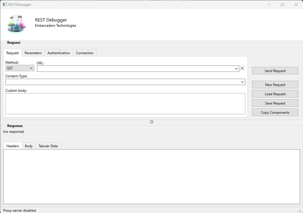Click the Send Request button
This screenshot has width=303, height=213.
coord(275,71)
